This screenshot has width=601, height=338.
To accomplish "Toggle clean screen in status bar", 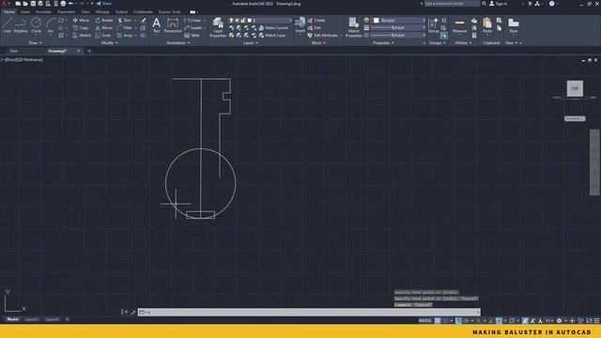I will pos(589,321).
